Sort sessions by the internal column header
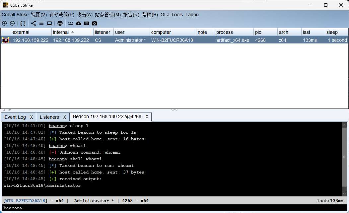The width and height of the screenshot is (349, 213). click(x=72, y=32)
